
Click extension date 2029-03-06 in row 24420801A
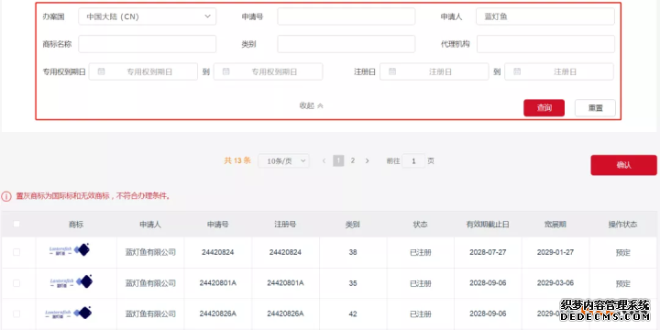pos(555,283)
